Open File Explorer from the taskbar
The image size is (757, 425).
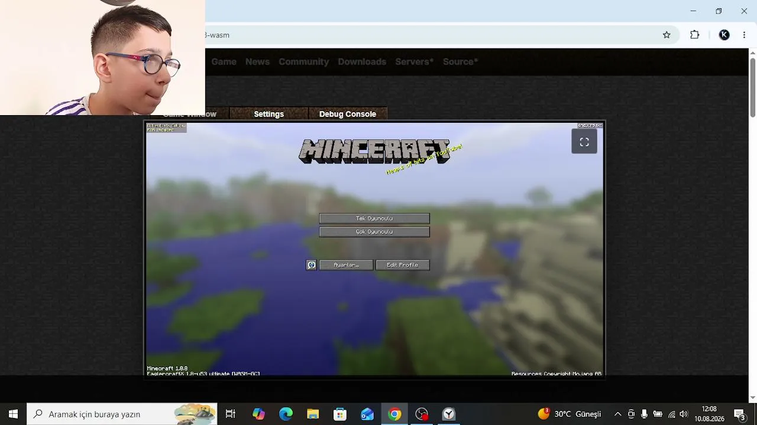point(313,414)
